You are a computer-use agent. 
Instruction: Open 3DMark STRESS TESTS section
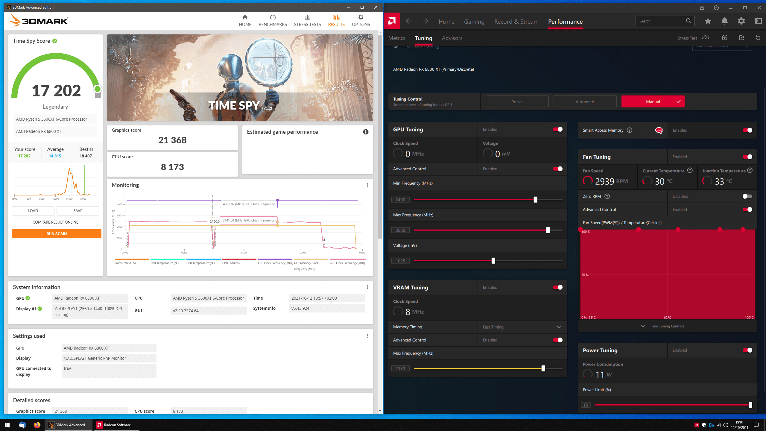coord(307,21)
